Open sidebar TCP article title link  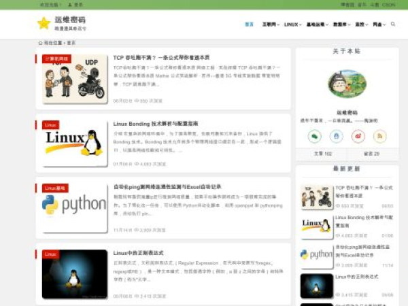click(x=364, y=192)
